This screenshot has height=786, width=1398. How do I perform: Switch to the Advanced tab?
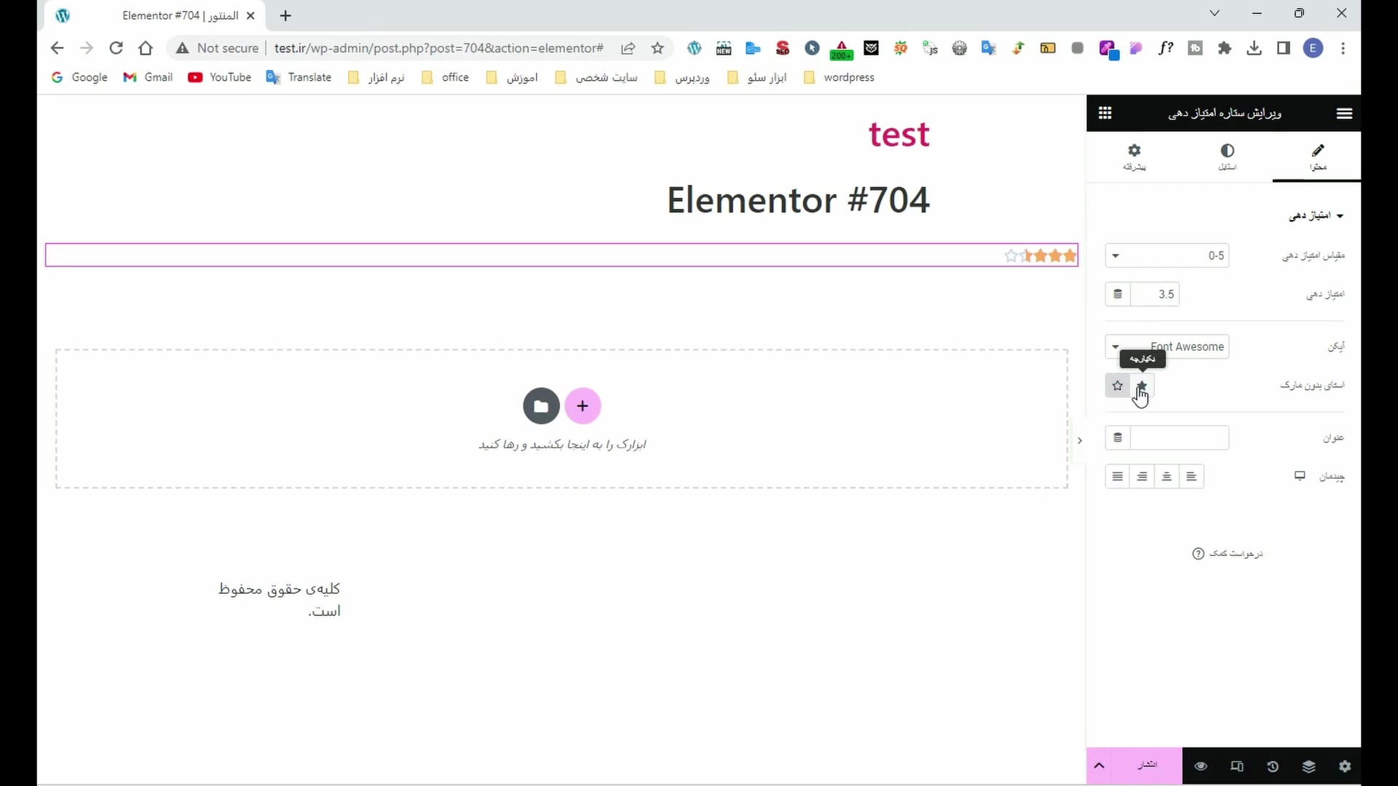1134,156
